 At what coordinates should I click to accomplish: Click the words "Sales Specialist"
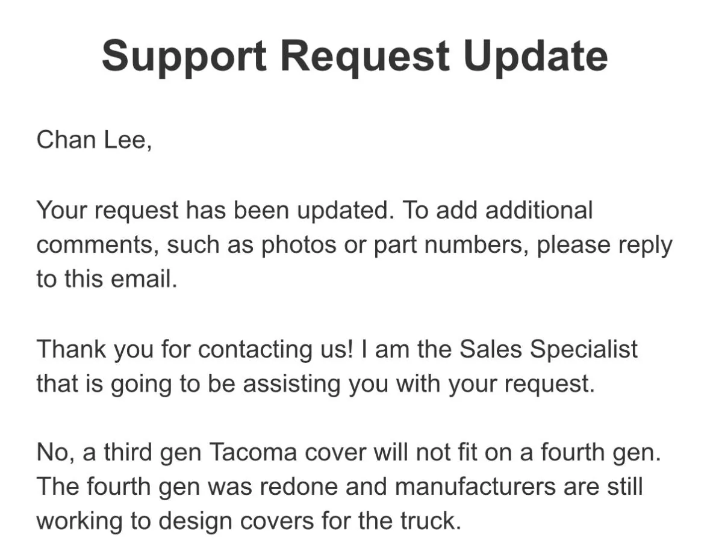point(548,349)
